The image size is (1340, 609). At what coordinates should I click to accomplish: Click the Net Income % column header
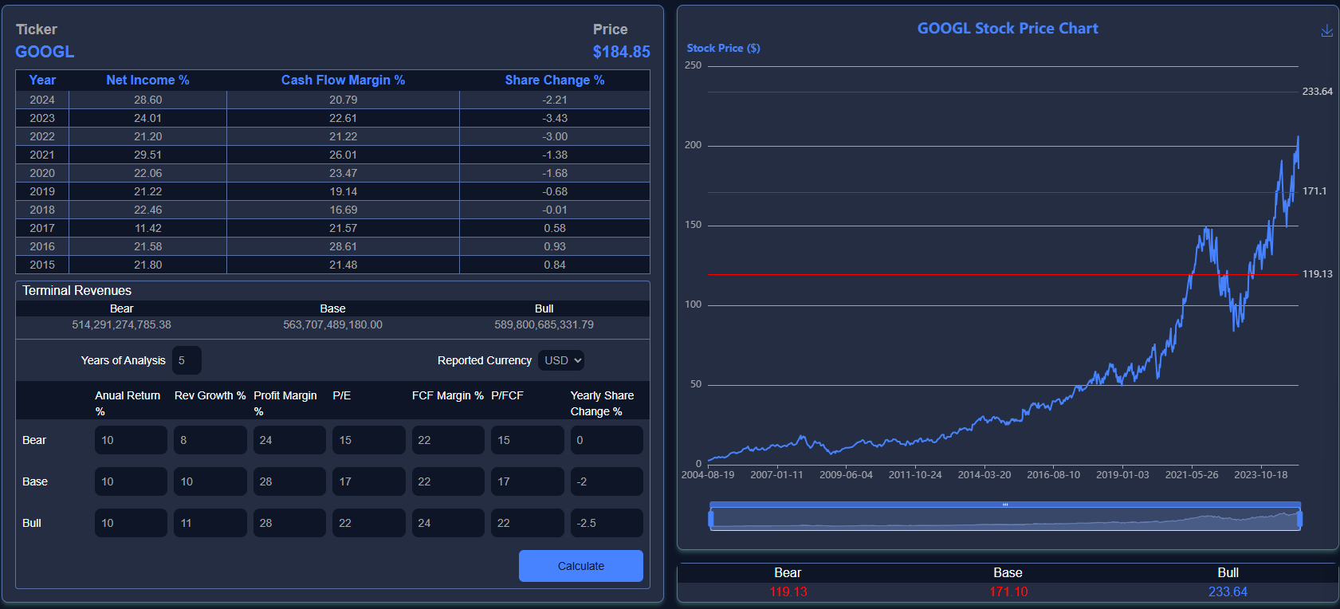pos(147,80)
